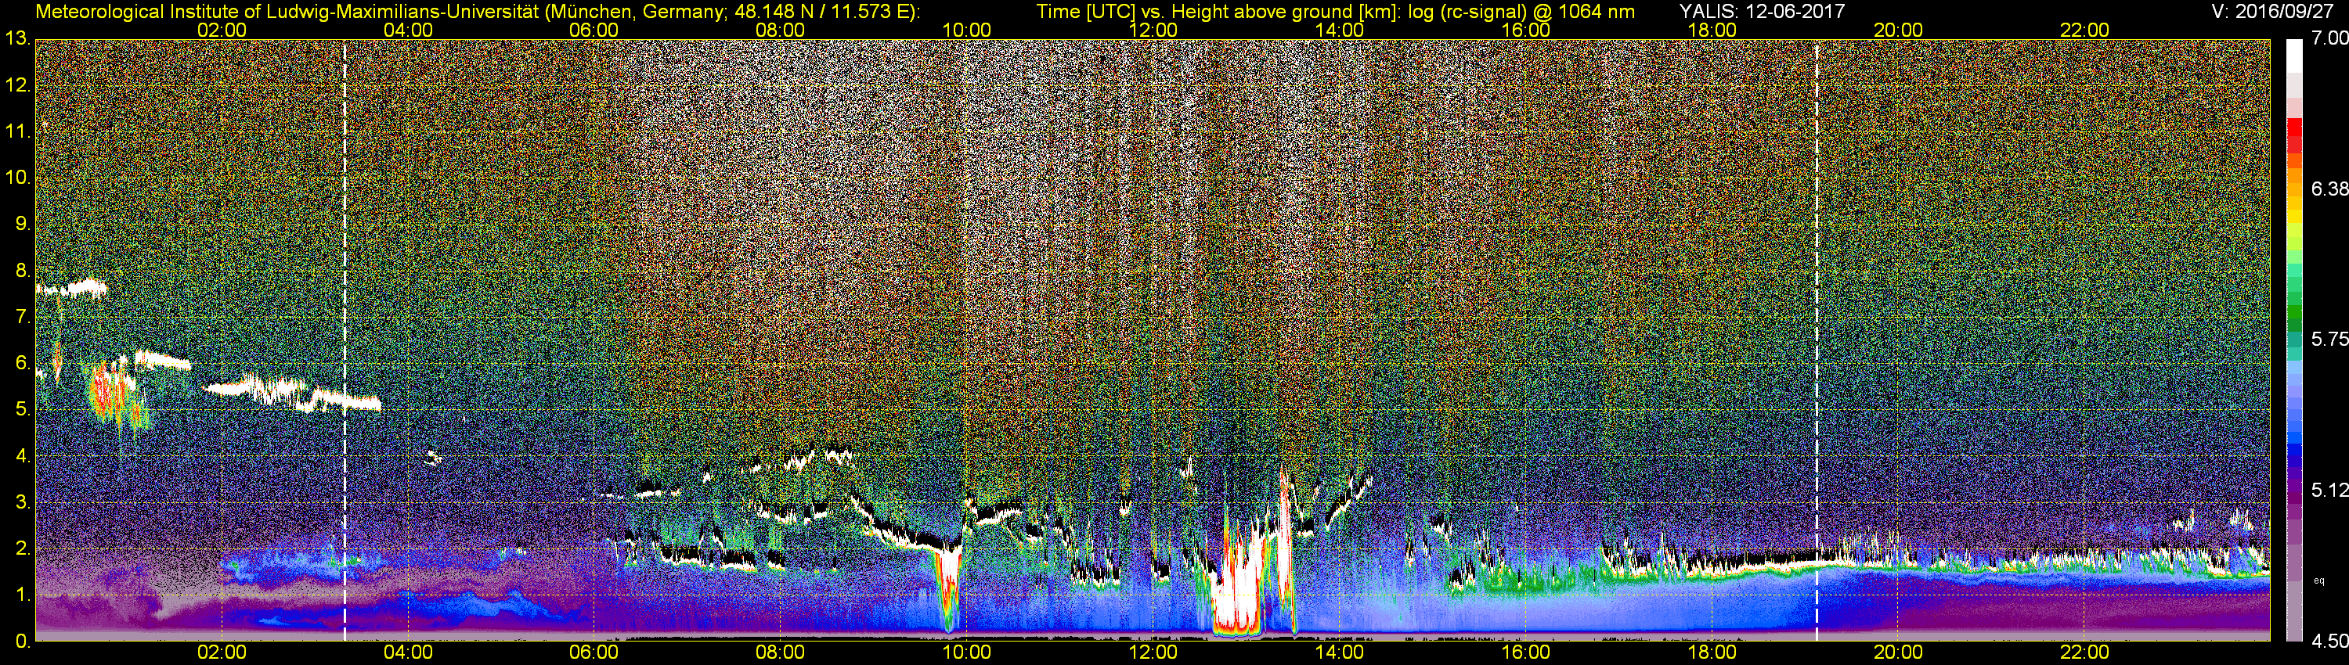Click the 11. km height axis label
Screen dimensions: 2349x665
click(17, 132)
